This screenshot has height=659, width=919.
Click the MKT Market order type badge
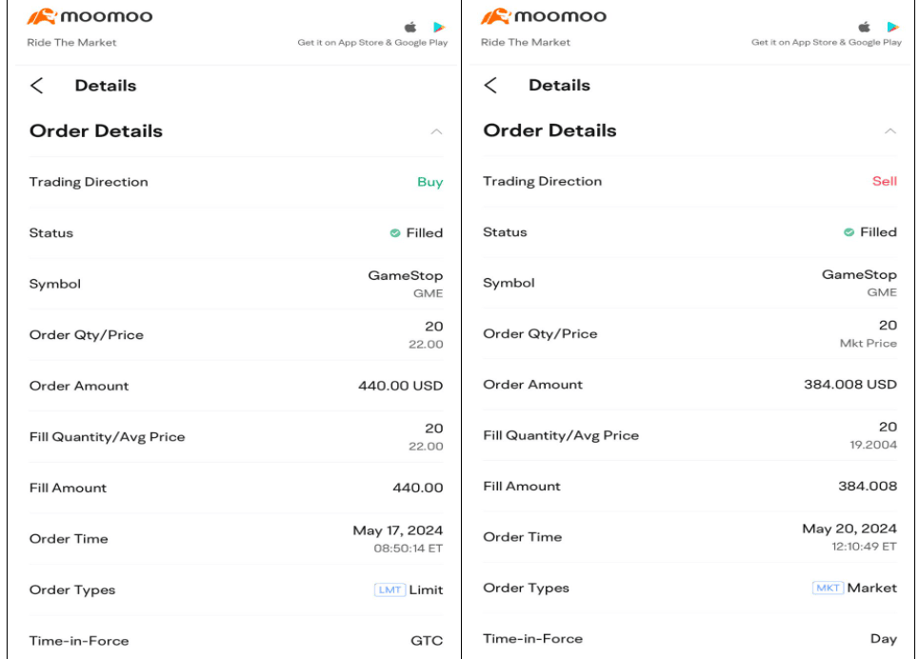click(828, 589)
